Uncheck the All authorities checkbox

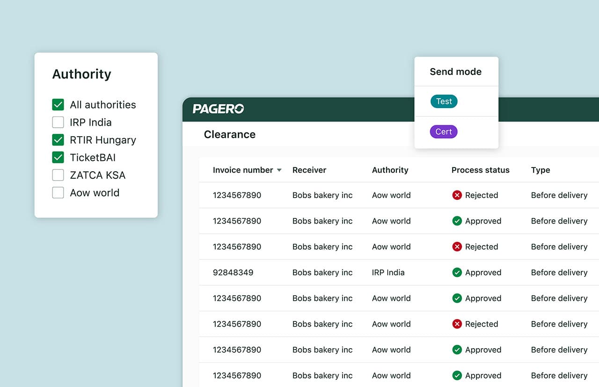(x=58, y=104)
